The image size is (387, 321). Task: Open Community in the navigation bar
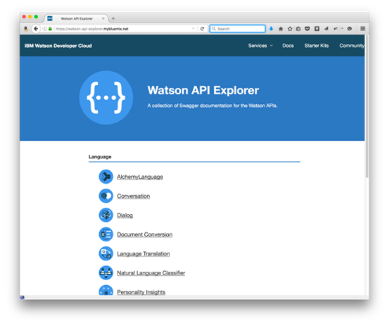[x=352, y=46]
